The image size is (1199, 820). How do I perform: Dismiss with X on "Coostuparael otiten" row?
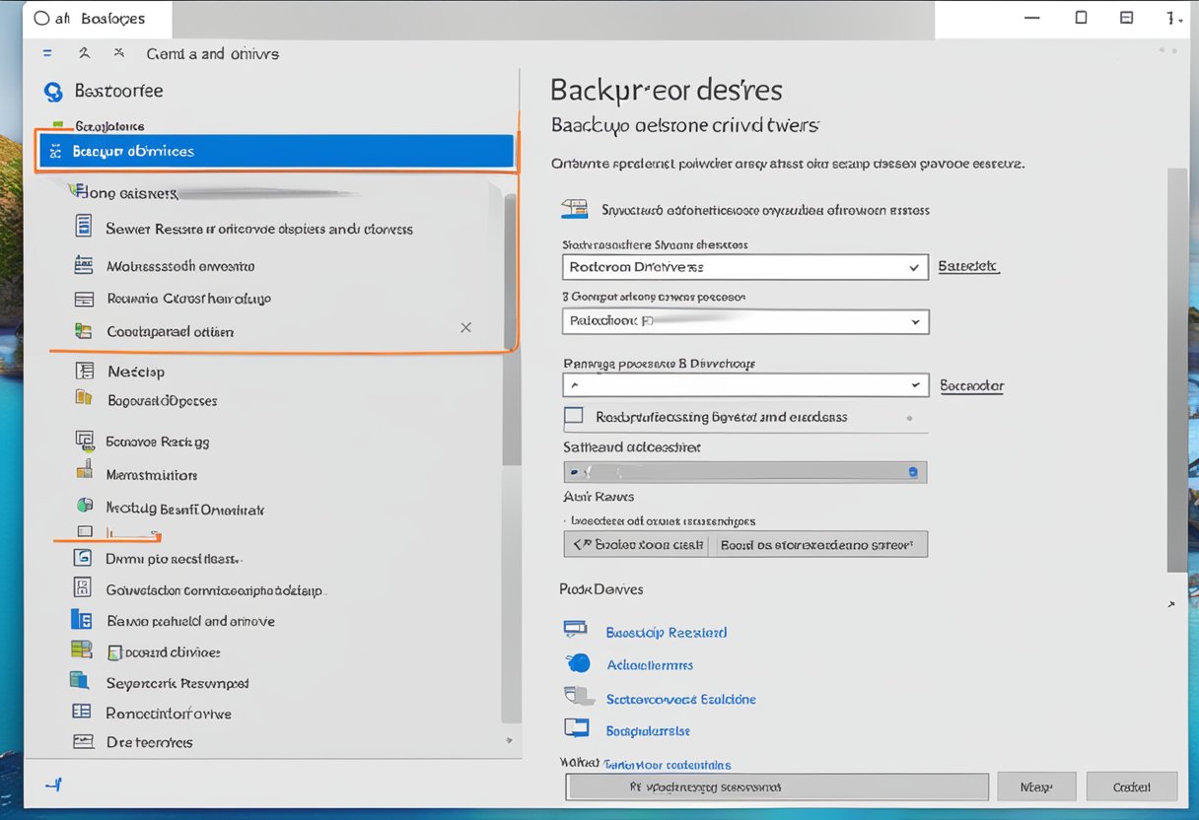pos(465,327)
